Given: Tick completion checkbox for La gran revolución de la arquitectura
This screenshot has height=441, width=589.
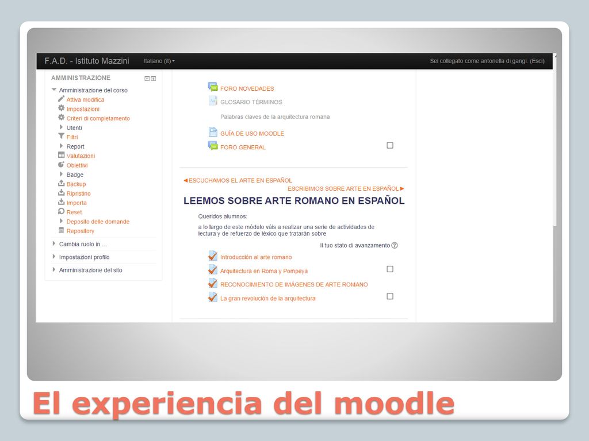Looking at the screenshot, I should click(390, 296).
